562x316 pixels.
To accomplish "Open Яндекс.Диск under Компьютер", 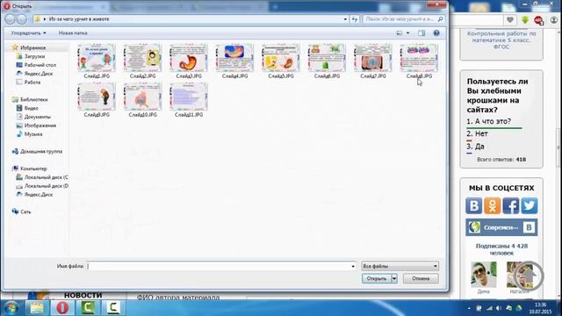I will [x=39, y=195].
